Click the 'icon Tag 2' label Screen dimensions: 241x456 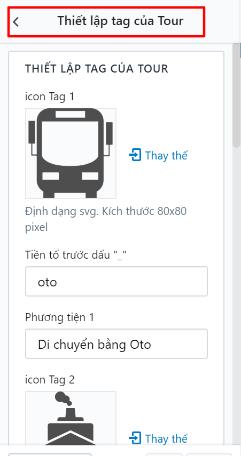[50, 380]
